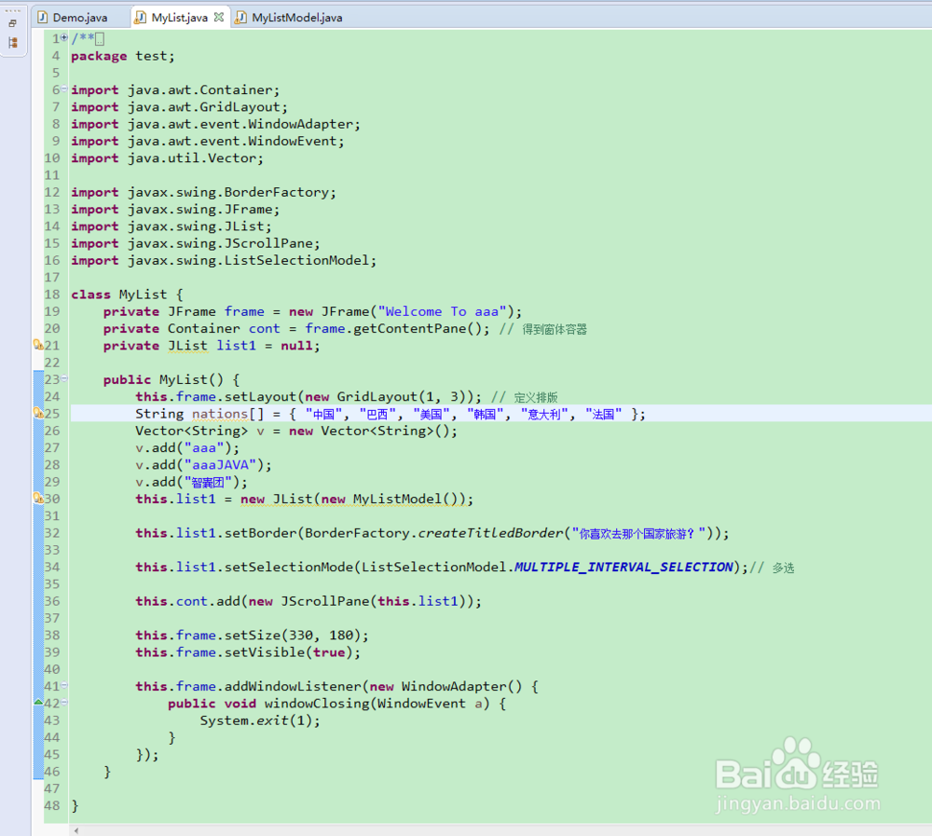The height and width of the screenshot is (836, 932).
Task: Open the Package Explorer hierarchy icon in sidebar
Action: tap(12, 43)
